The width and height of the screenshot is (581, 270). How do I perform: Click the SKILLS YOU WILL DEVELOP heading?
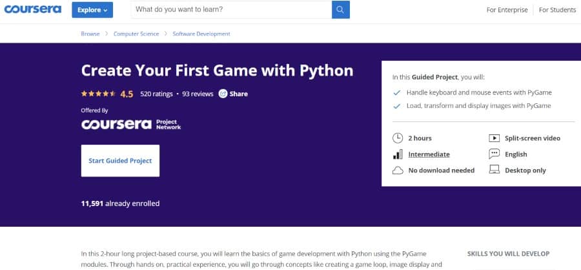pyautogui.click(x=509, y=254)
